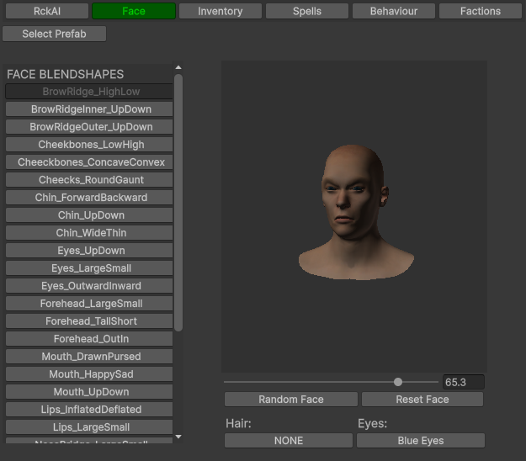This screenshot has height=461, width=526.
Task: Select Eyes_LargeSmall blendshape
Action: [89, 268]
